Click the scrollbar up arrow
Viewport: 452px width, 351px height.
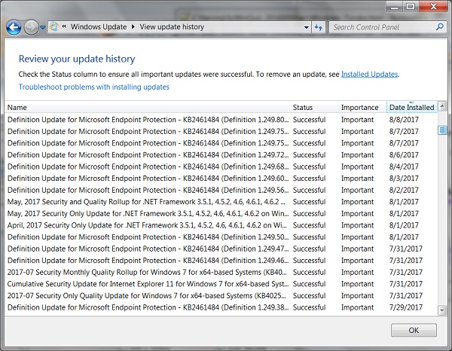coord(442,106)
